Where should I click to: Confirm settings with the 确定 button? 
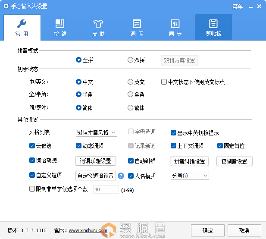(x=207, y=230)
